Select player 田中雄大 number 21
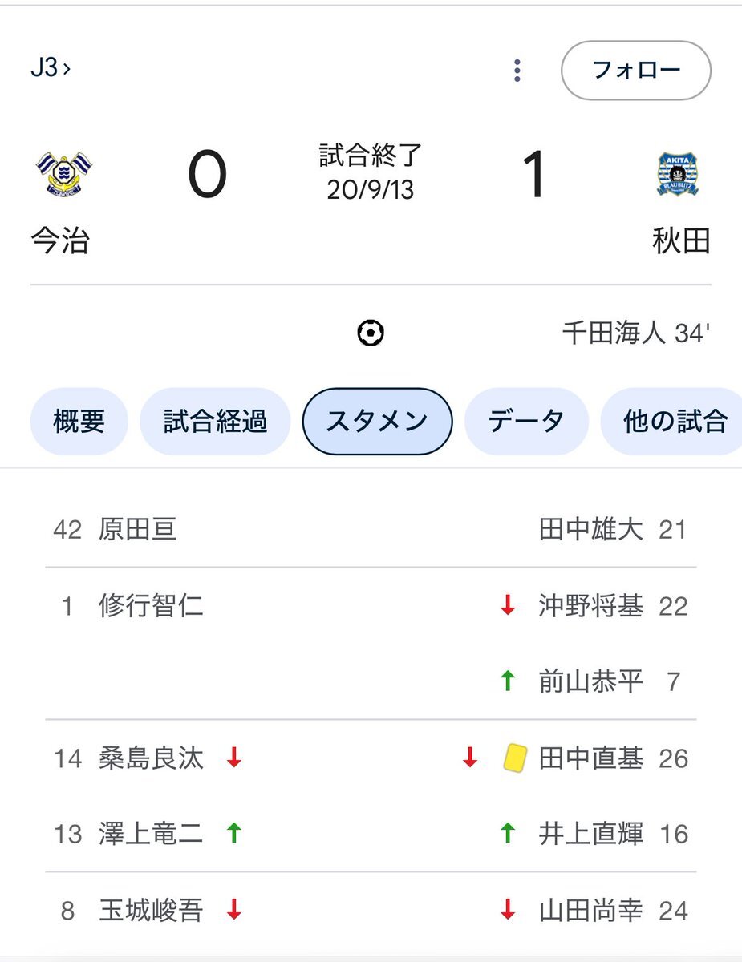 click(614, 530)
